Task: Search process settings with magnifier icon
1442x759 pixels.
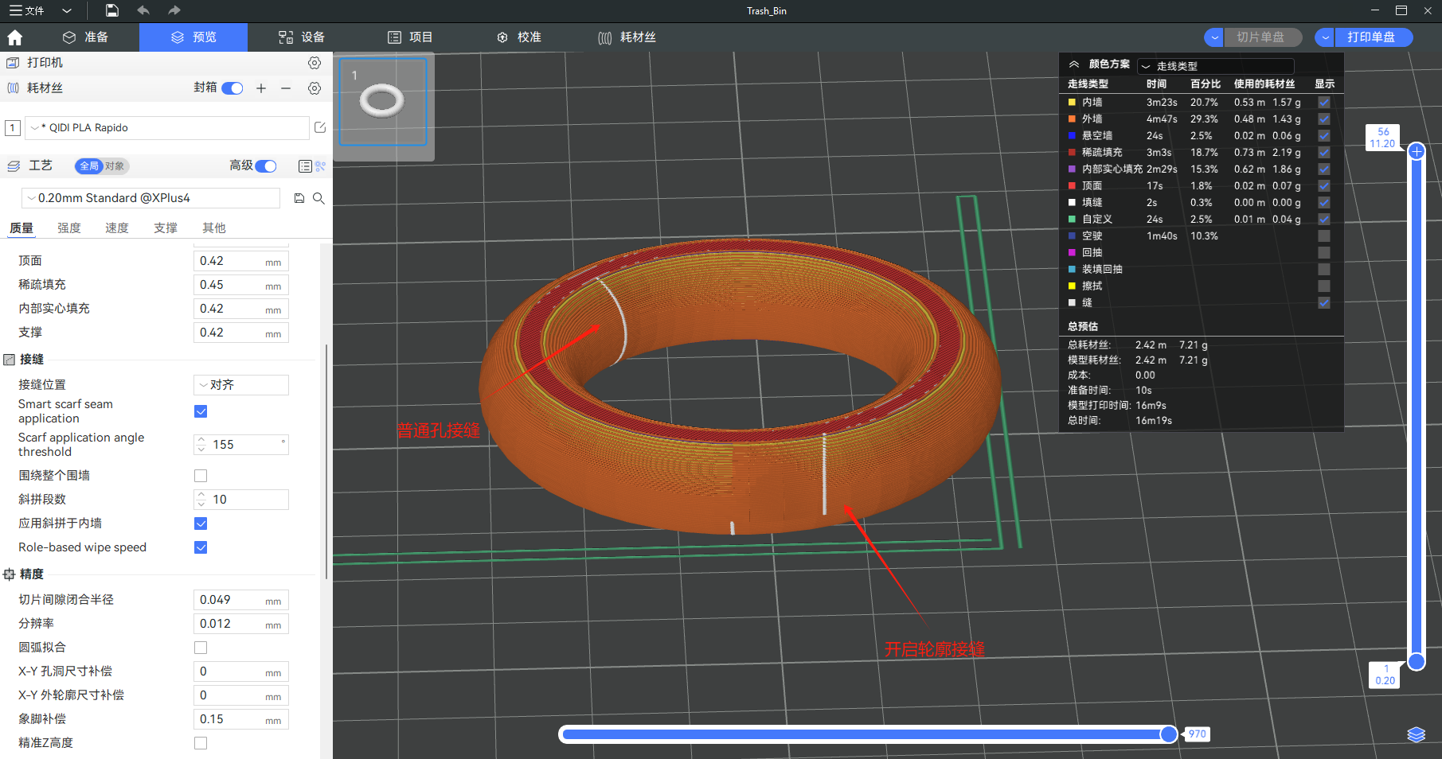Action: pyautogui.click(x=318, y=198)
